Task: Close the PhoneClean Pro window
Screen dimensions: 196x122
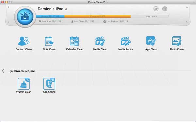Action: click(x=3, y=2)
